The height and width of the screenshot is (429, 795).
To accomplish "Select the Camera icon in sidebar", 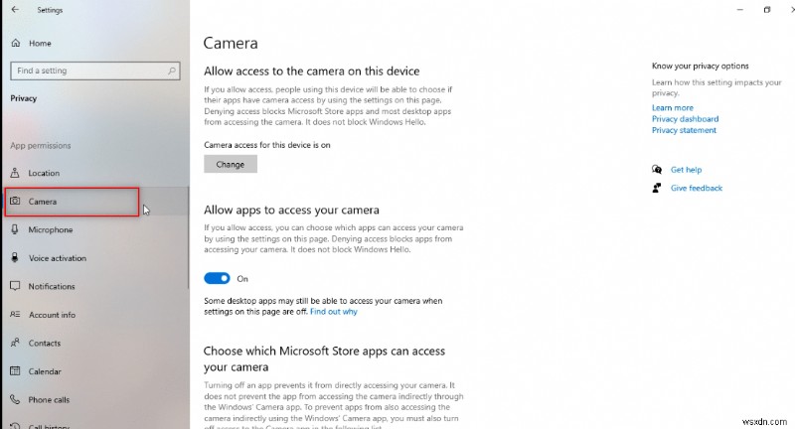I will point(15,201).
